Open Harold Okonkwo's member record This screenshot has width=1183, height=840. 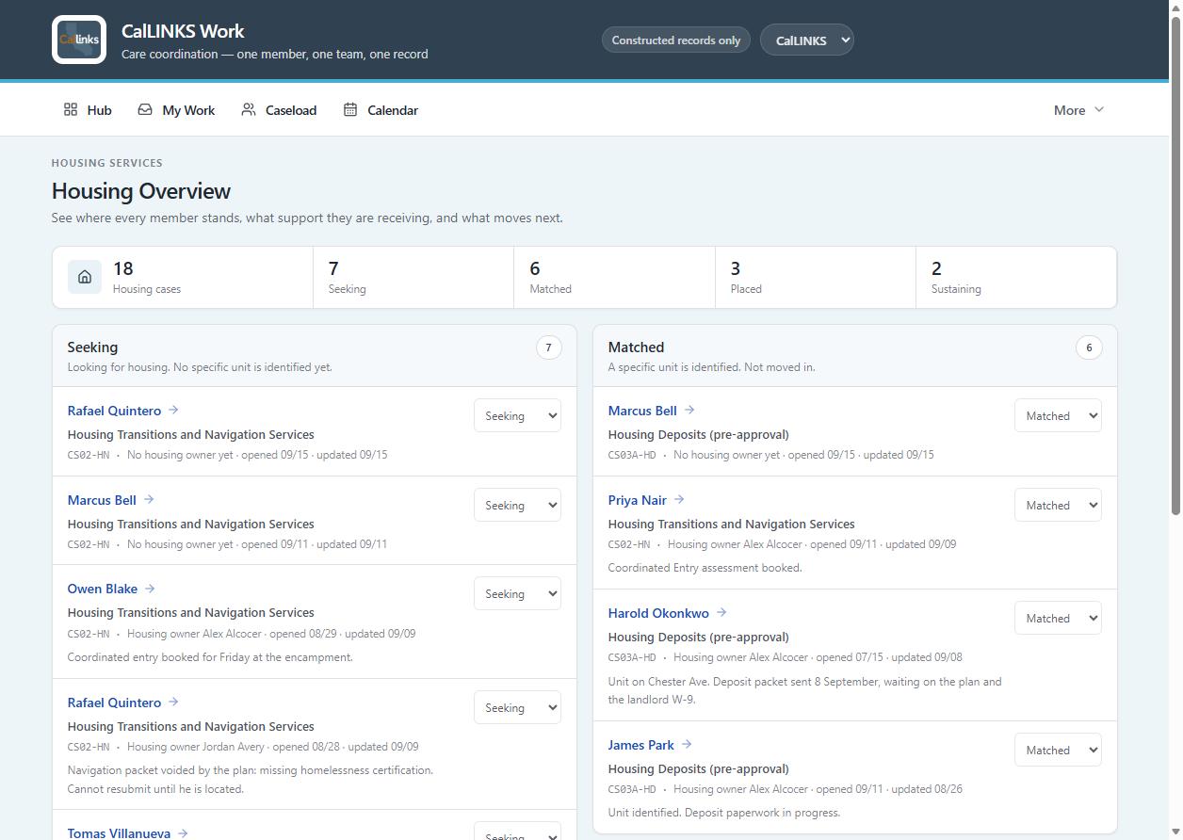click(658, 613)
